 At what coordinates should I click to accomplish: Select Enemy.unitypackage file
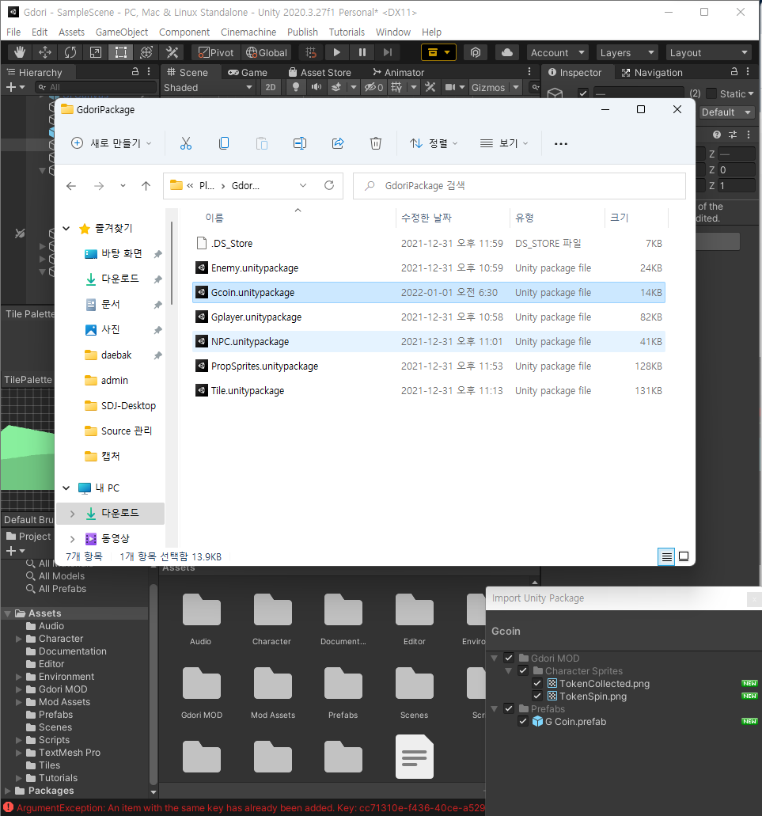point(429,268)
